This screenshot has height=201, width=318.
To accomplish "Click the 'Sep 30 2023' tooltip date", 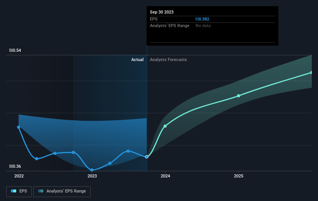I will pyautogui.click(x=162, y=12).
